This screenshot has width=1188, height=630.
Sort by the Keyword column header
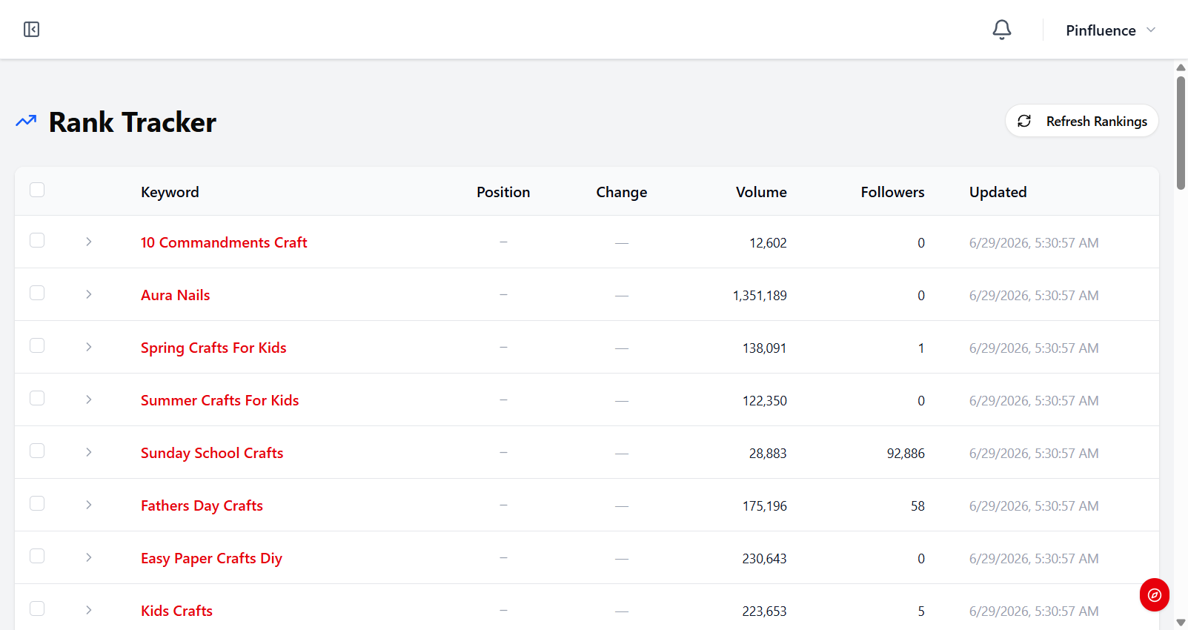point(170,192)
